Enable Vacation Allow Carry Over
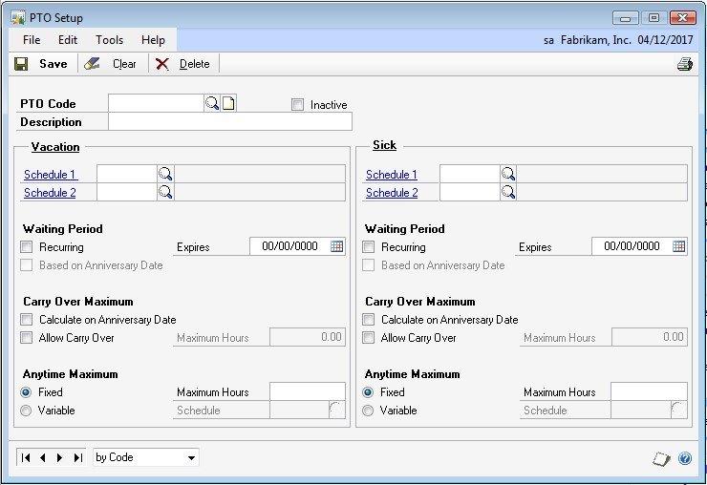 (x=26, y=338)
